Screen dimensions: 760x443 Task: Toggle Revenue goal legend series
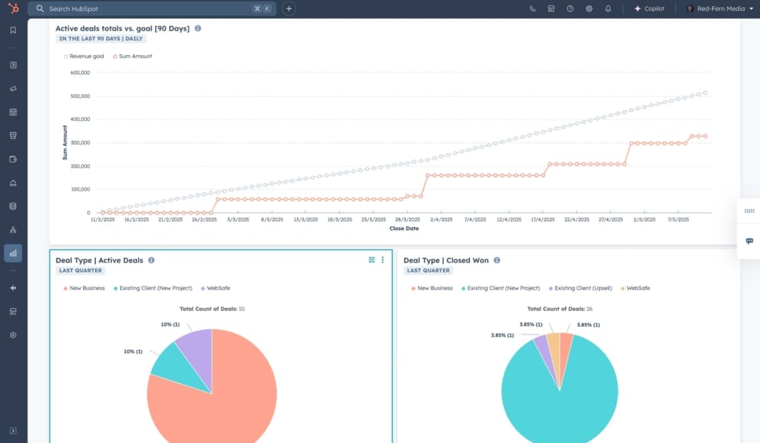[x=84, y=56]
